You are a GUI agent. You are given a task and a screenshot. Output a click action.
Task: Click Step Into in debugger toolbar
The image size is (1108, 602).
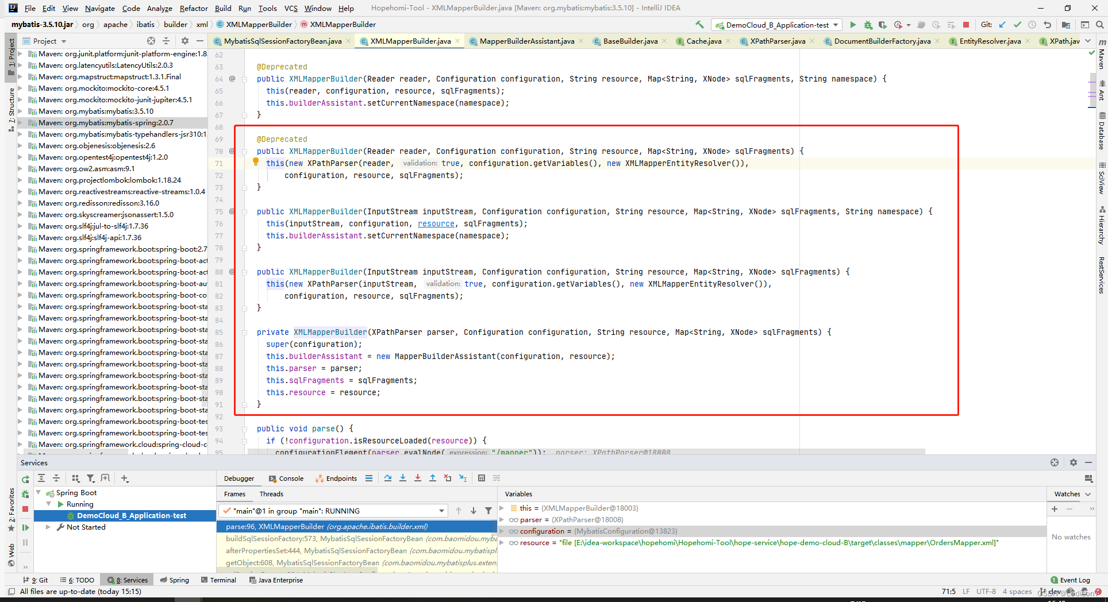point(403,478)
